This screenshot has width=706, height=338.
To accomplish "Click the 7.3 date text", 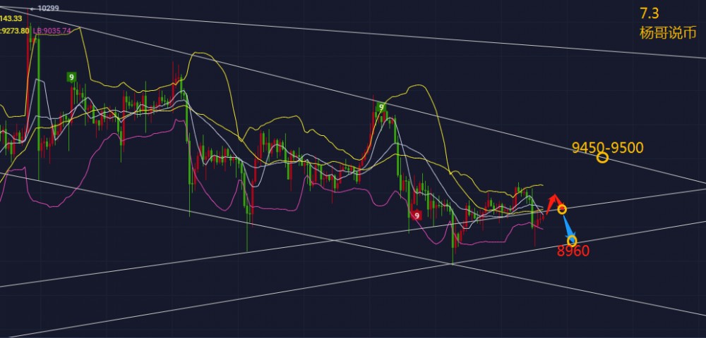I will tap(650, 15).
